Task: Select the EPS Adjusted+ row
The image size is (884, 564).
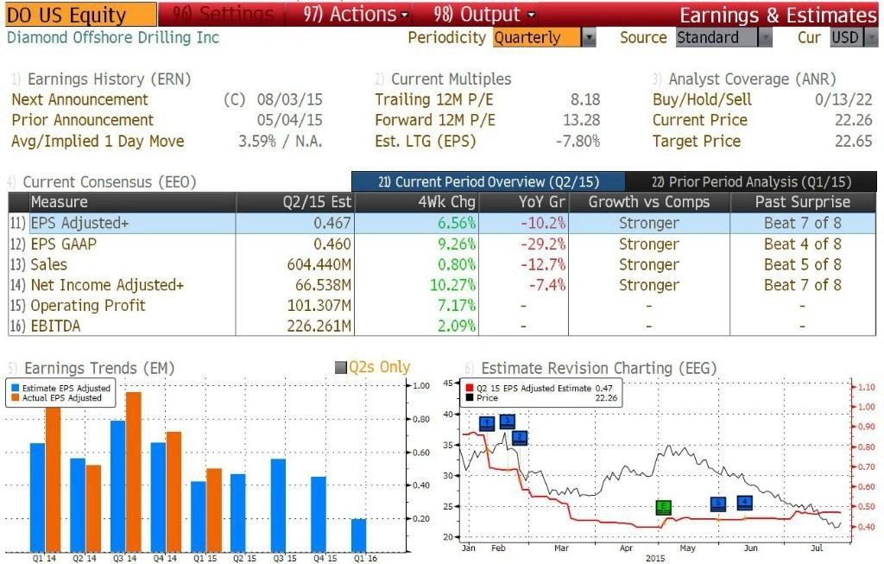Action: pos(442,224)
